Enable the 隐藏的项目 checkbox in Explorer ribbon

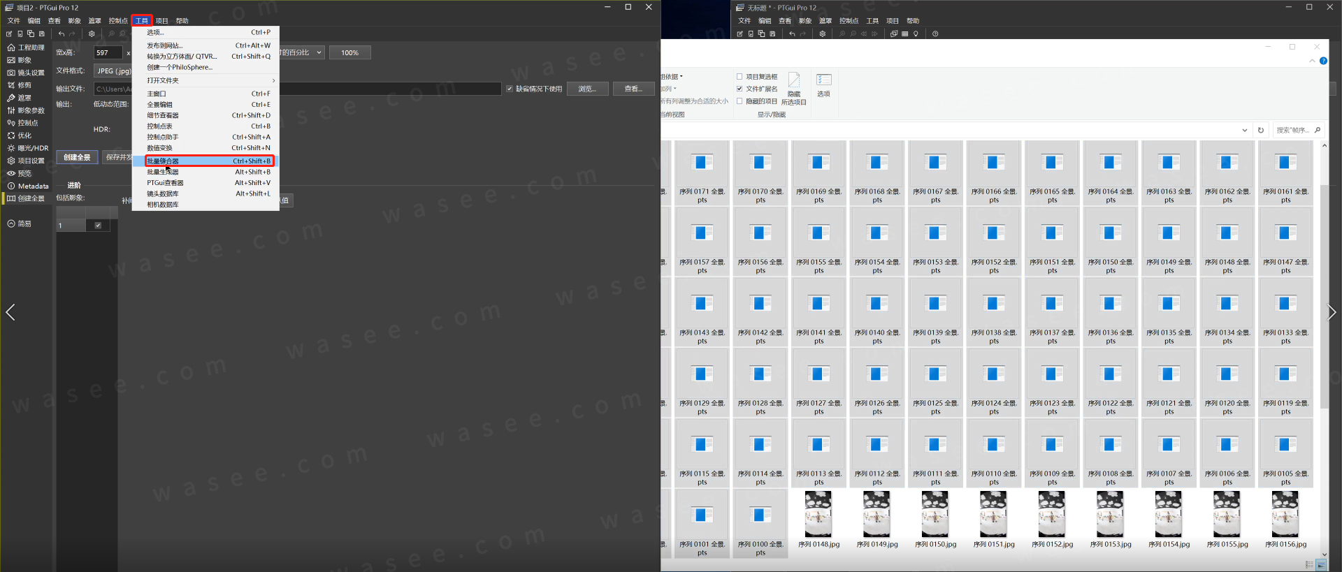point(739,101)
